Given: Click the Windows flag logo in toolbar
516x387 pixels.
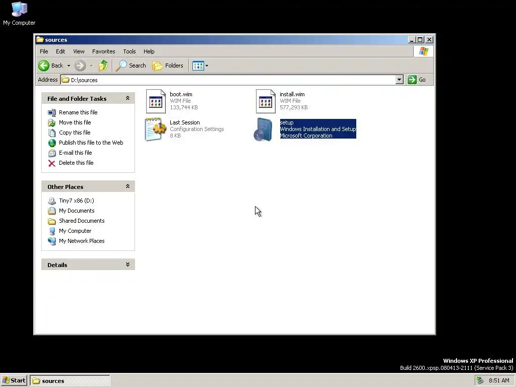Looking at the screenshot, I should tap(423, 51).
